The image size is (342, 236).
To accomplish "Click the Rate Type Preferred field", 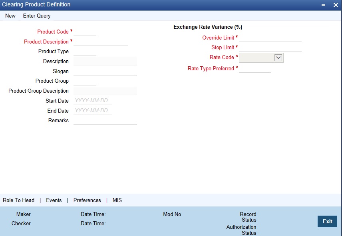I will [x=255, y=68].
